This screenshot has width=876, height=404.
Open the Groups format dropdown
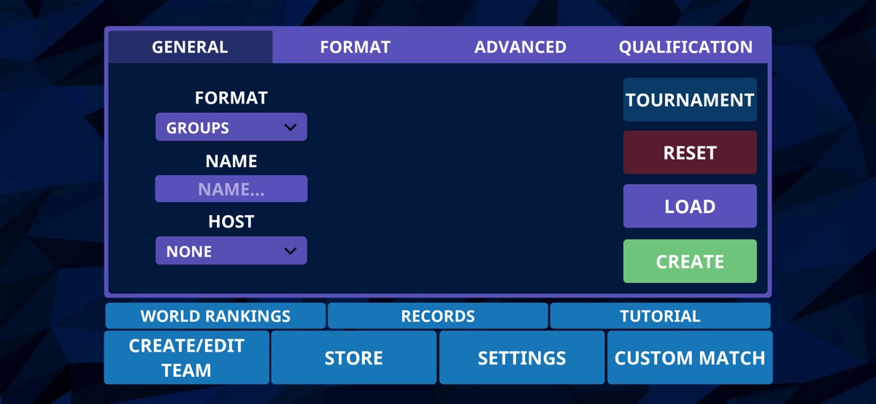tap(219, 128)
